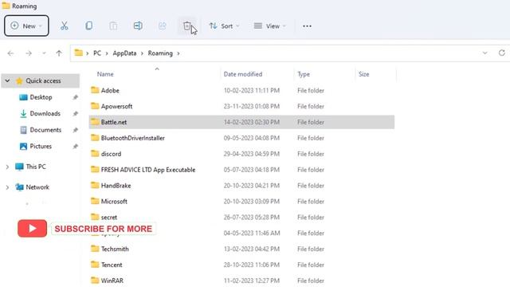Click the Rename icon in toolbar

(138, 26)
